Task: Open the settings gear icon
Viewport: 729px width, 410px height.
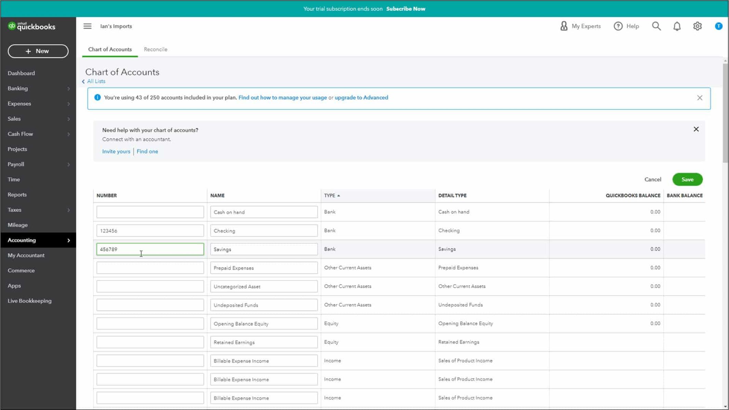Action: (697, 26)
